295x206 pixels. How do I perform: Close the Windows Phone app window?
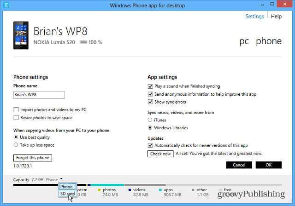tap(285, 4)
